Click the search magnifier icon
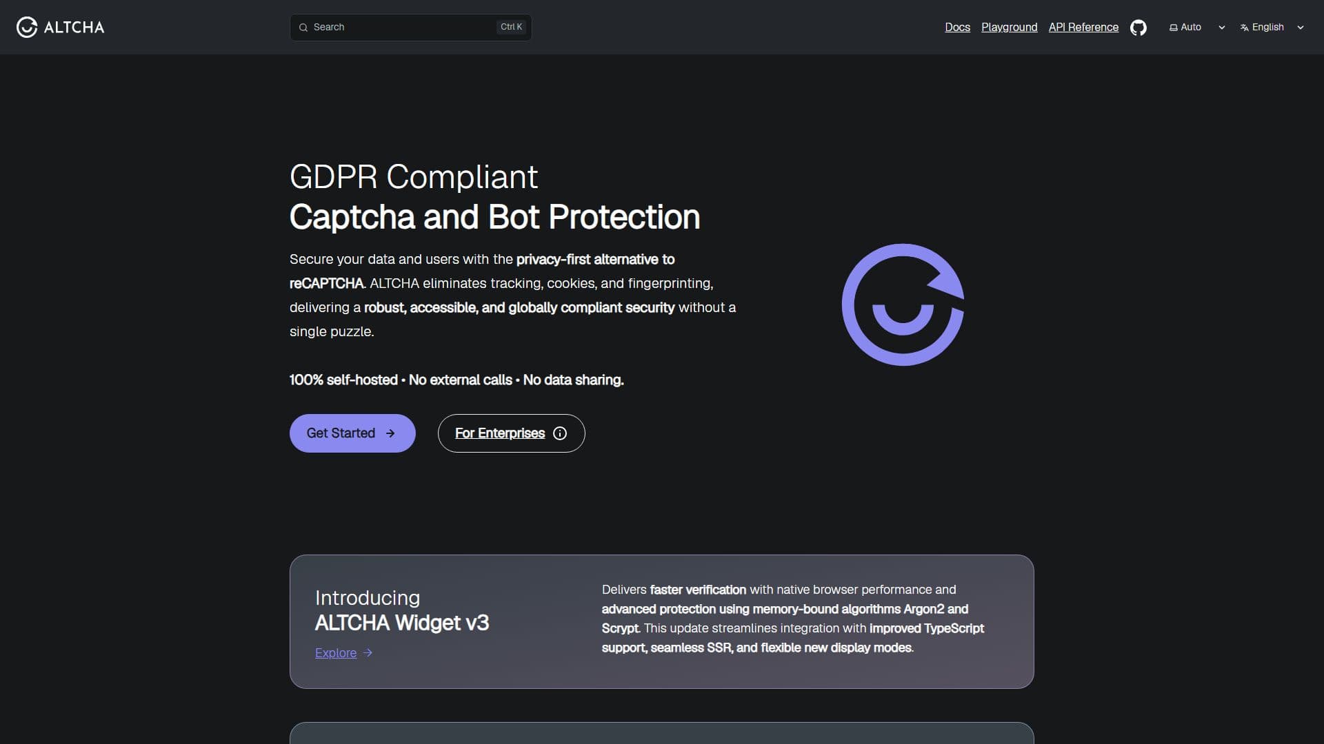This screenshot has height=744, width=1324. tap(303, 28)
